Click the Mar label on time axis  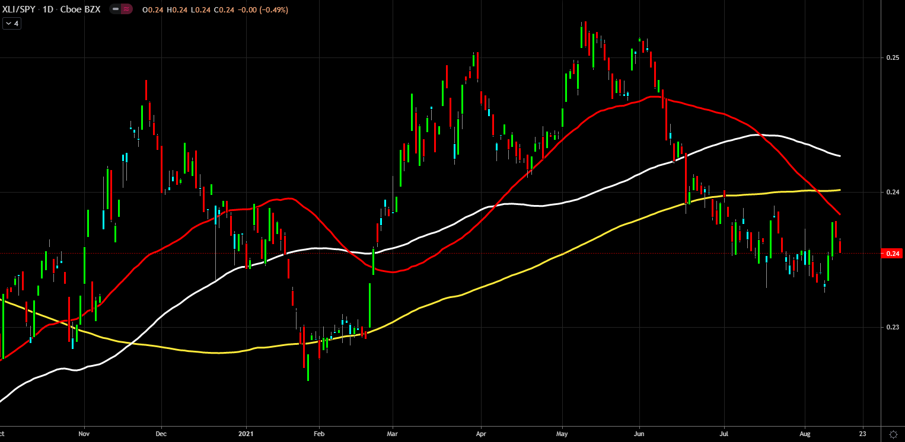[392, 434]
